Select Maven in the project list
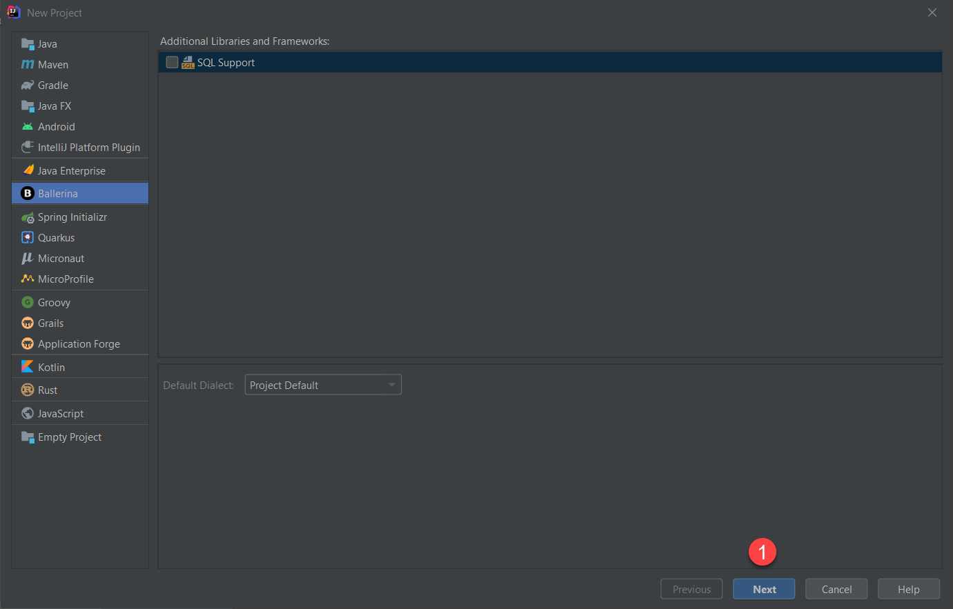Screen dimensions: 953x609 (53, 65)
